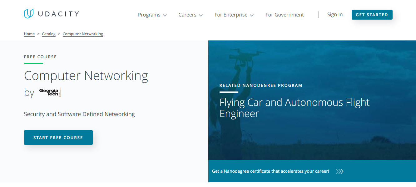Click the nanodegree certificate career banner

[x=270, y=171]
